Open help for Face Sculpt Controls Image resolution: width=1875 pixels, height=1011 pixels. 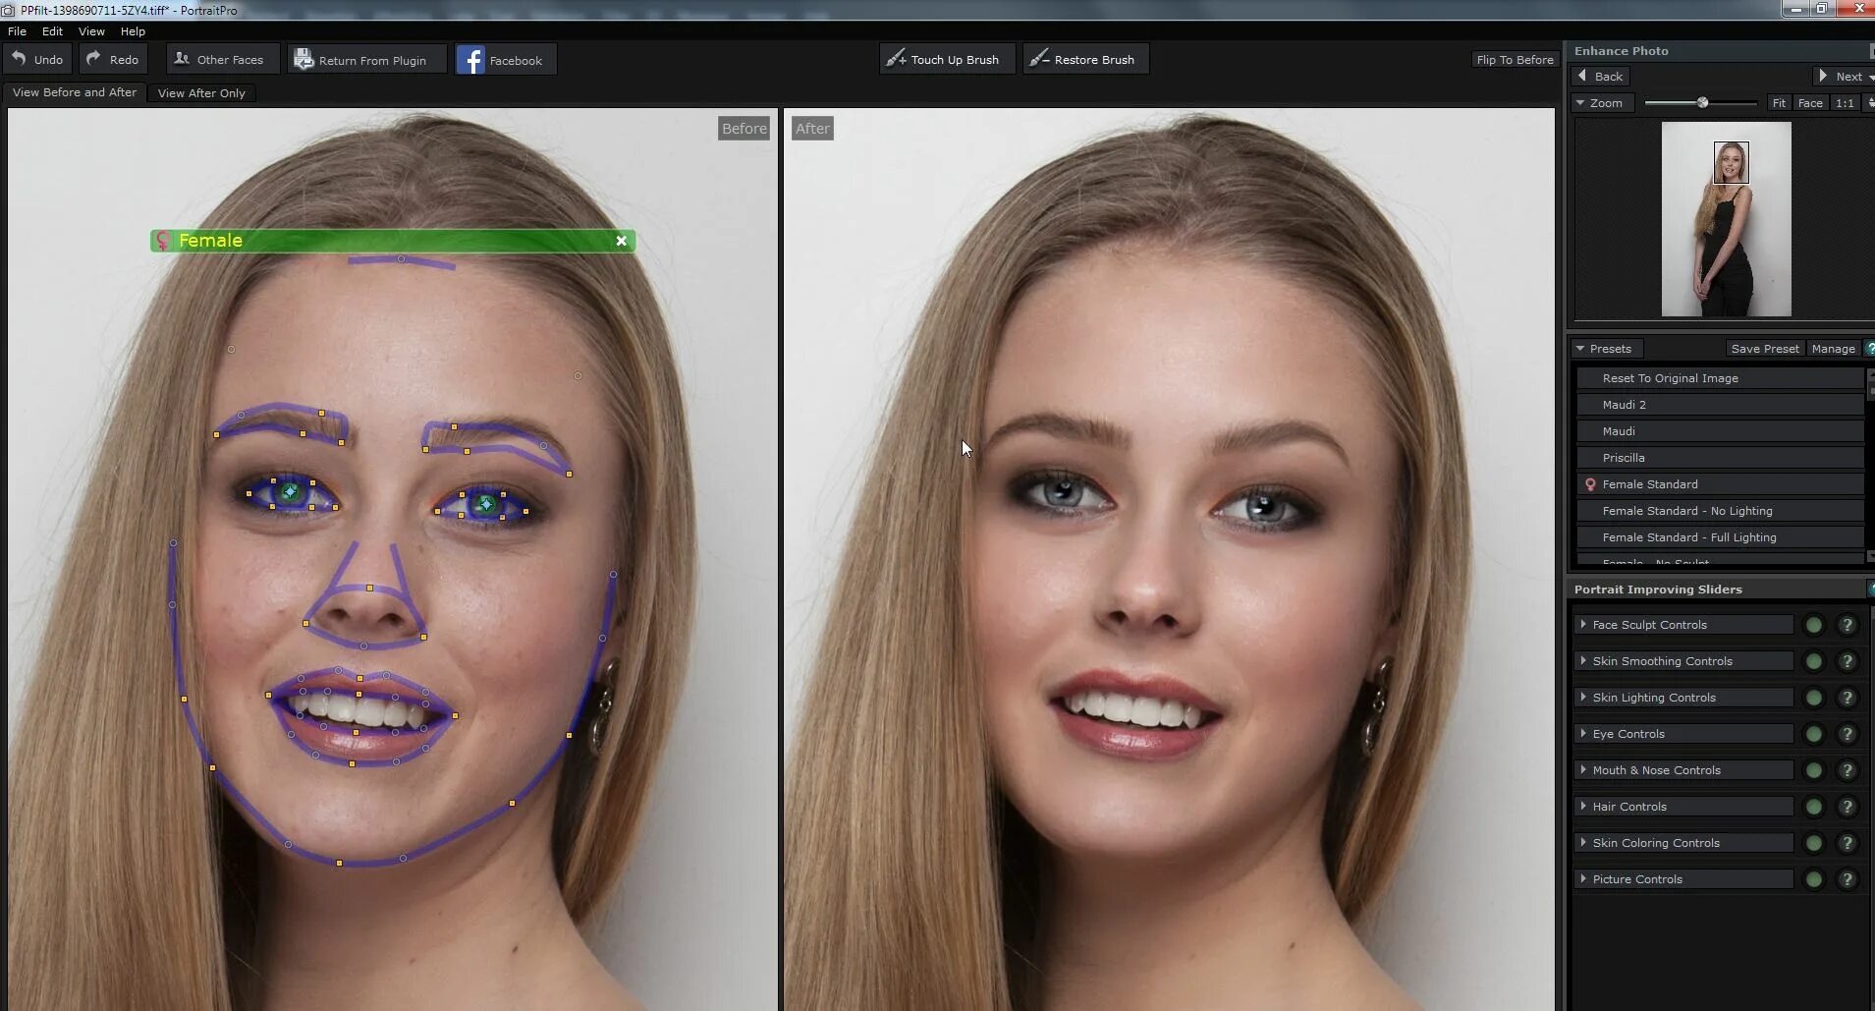1847,625
